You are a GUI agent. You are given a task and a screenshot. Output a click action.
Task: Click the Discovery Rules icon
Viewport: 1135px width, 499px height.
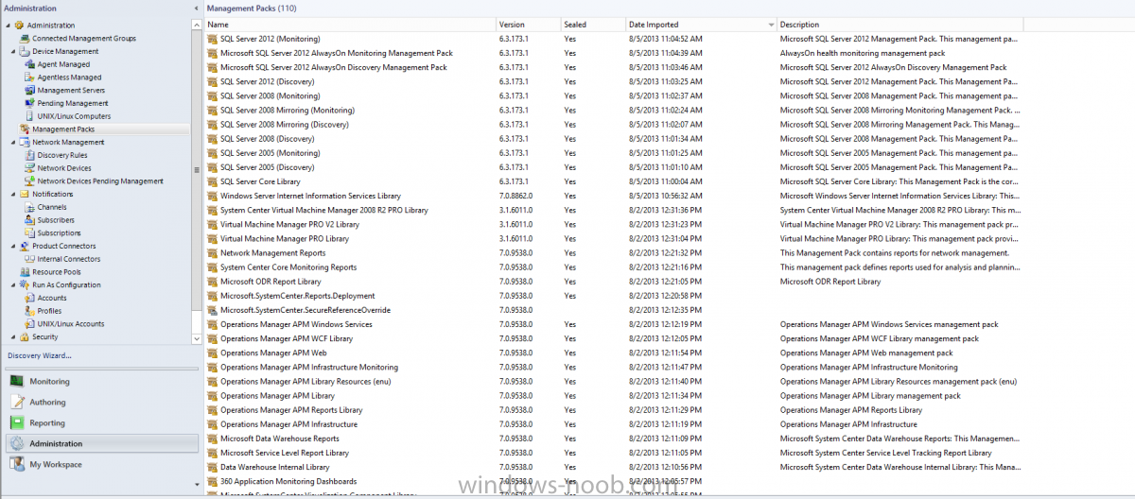(30, 155)
